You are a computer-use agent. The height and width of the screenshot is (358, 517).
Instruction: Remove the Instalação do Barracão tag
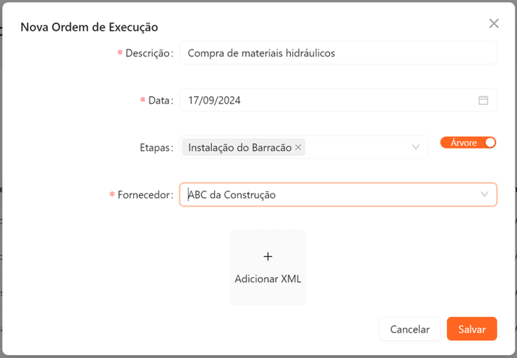298,147
